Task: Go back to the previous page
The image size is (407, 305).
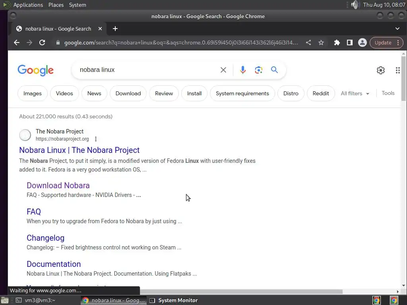Action: [x=17, y=42]
